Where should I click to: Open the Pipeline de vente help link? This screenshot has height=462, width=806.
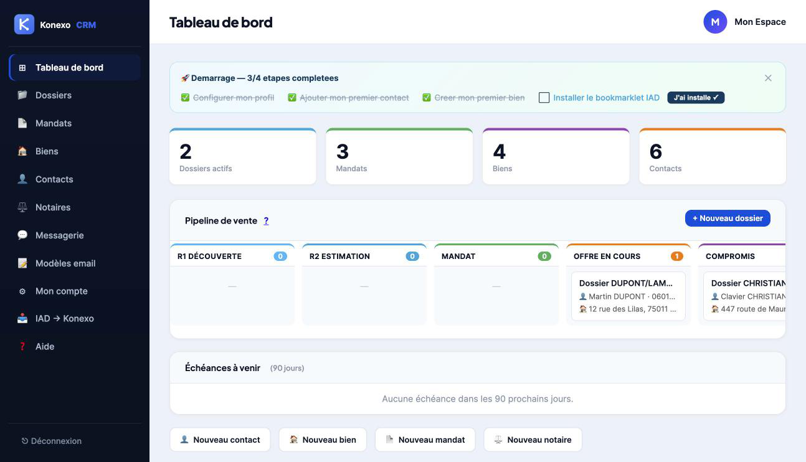[x=266, y=220]
